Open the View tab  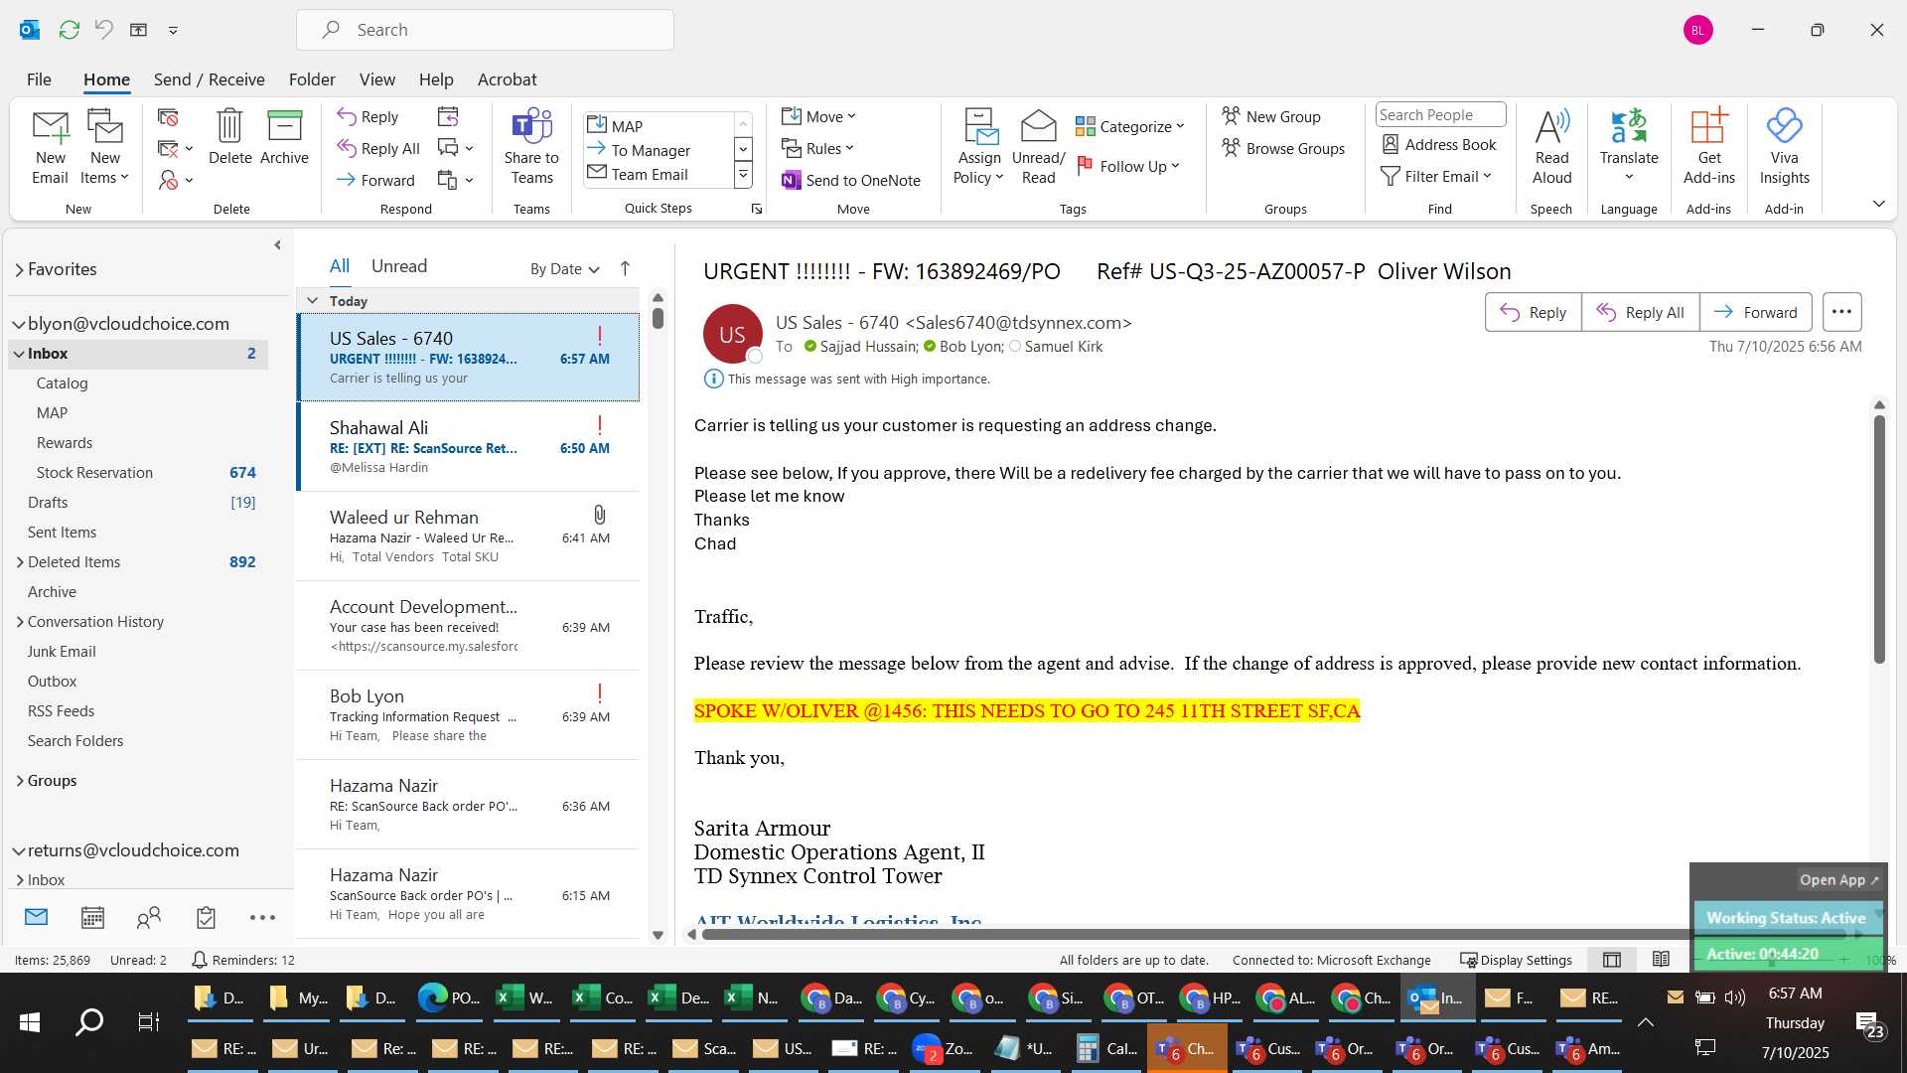376,79
